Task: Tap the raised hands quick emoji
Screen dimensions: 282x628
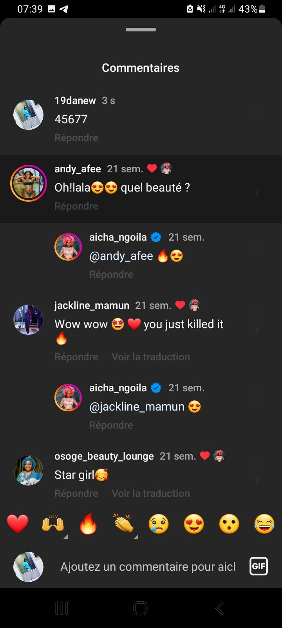Action: click(x=53, y=524)
